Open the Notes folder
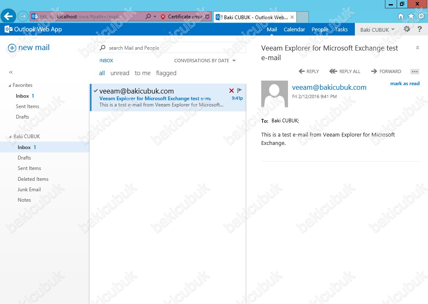The image size is (428, 304). 24,200
